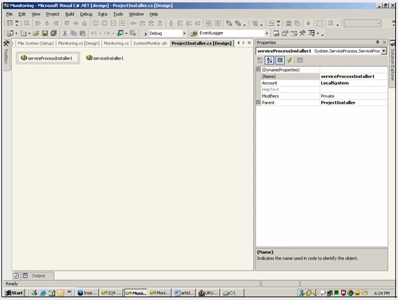398x300 pixels.
Task: Switch to the Monitoring.cs tab
Action: (116, 43)
